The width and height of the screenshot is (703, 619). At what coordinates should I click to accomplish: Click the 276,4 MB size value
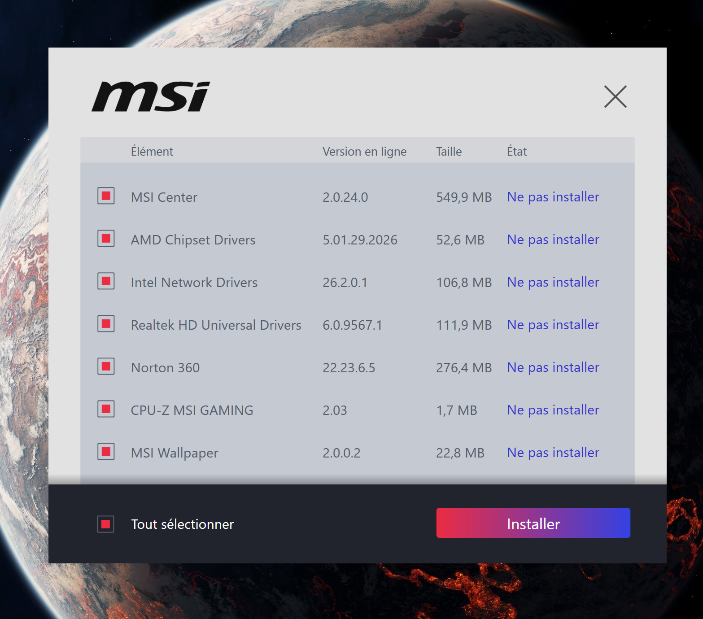click(x=464, y=368)
